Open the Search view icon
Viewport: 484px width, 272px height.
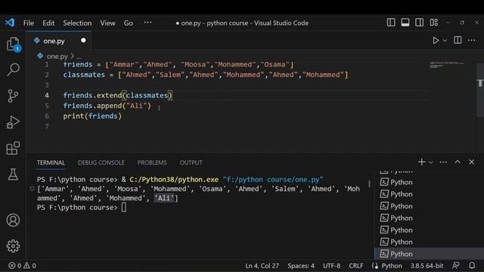coord(14,70)
